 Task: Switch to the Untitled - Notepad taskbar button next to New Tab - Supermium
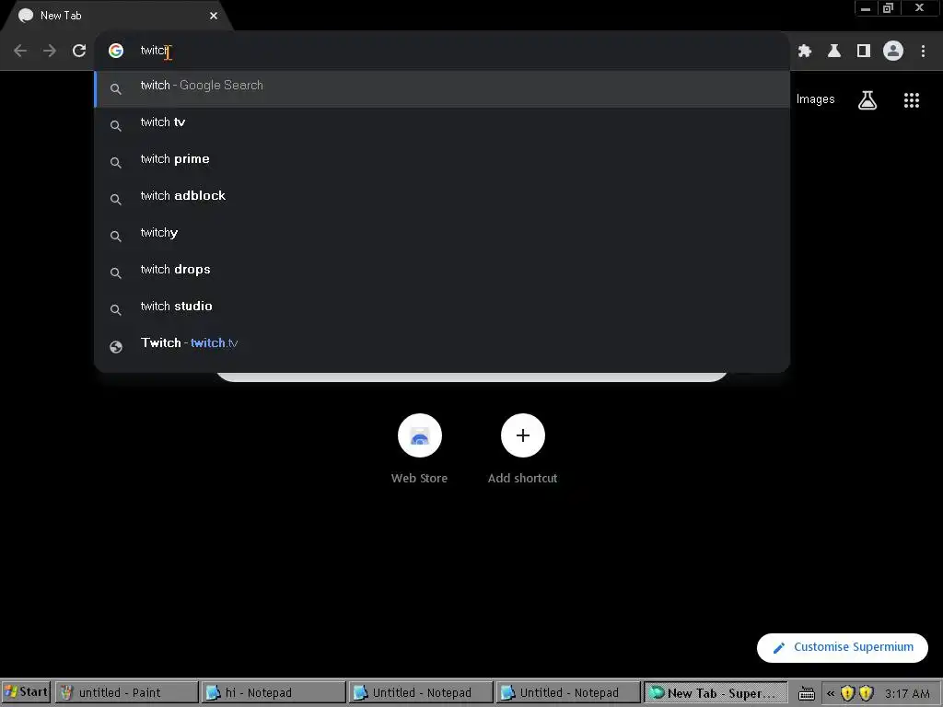568,692
